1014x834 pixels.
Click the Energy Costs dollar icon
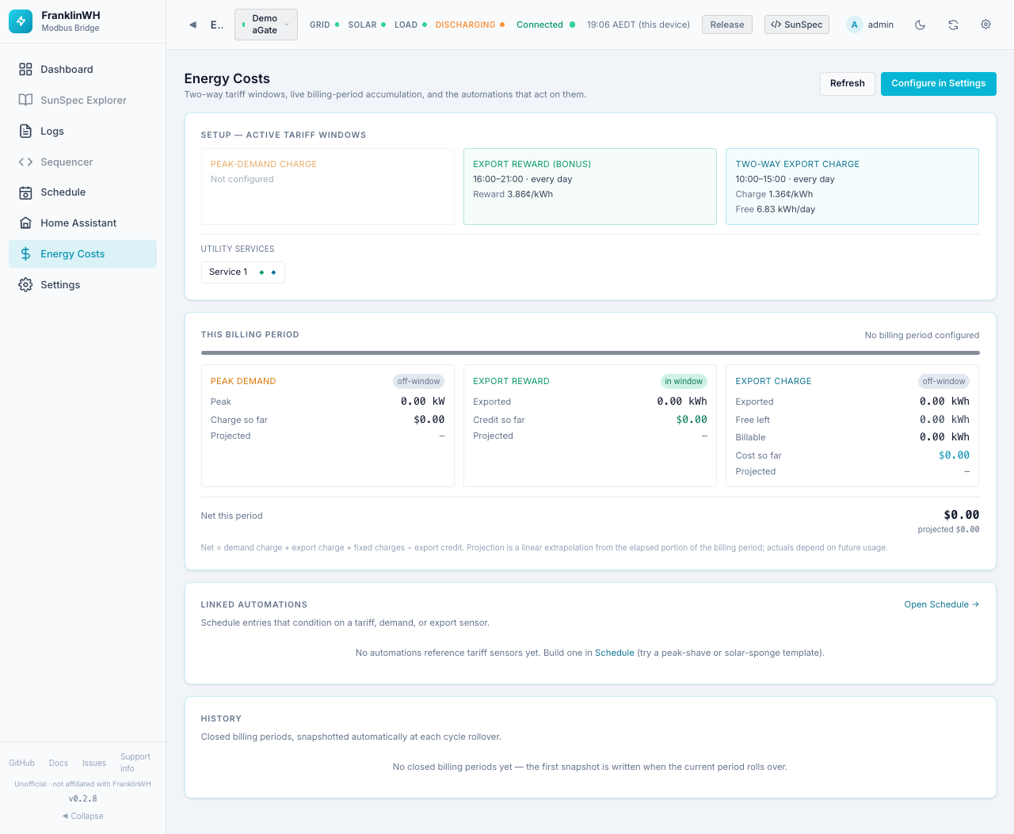pos(25,254)
